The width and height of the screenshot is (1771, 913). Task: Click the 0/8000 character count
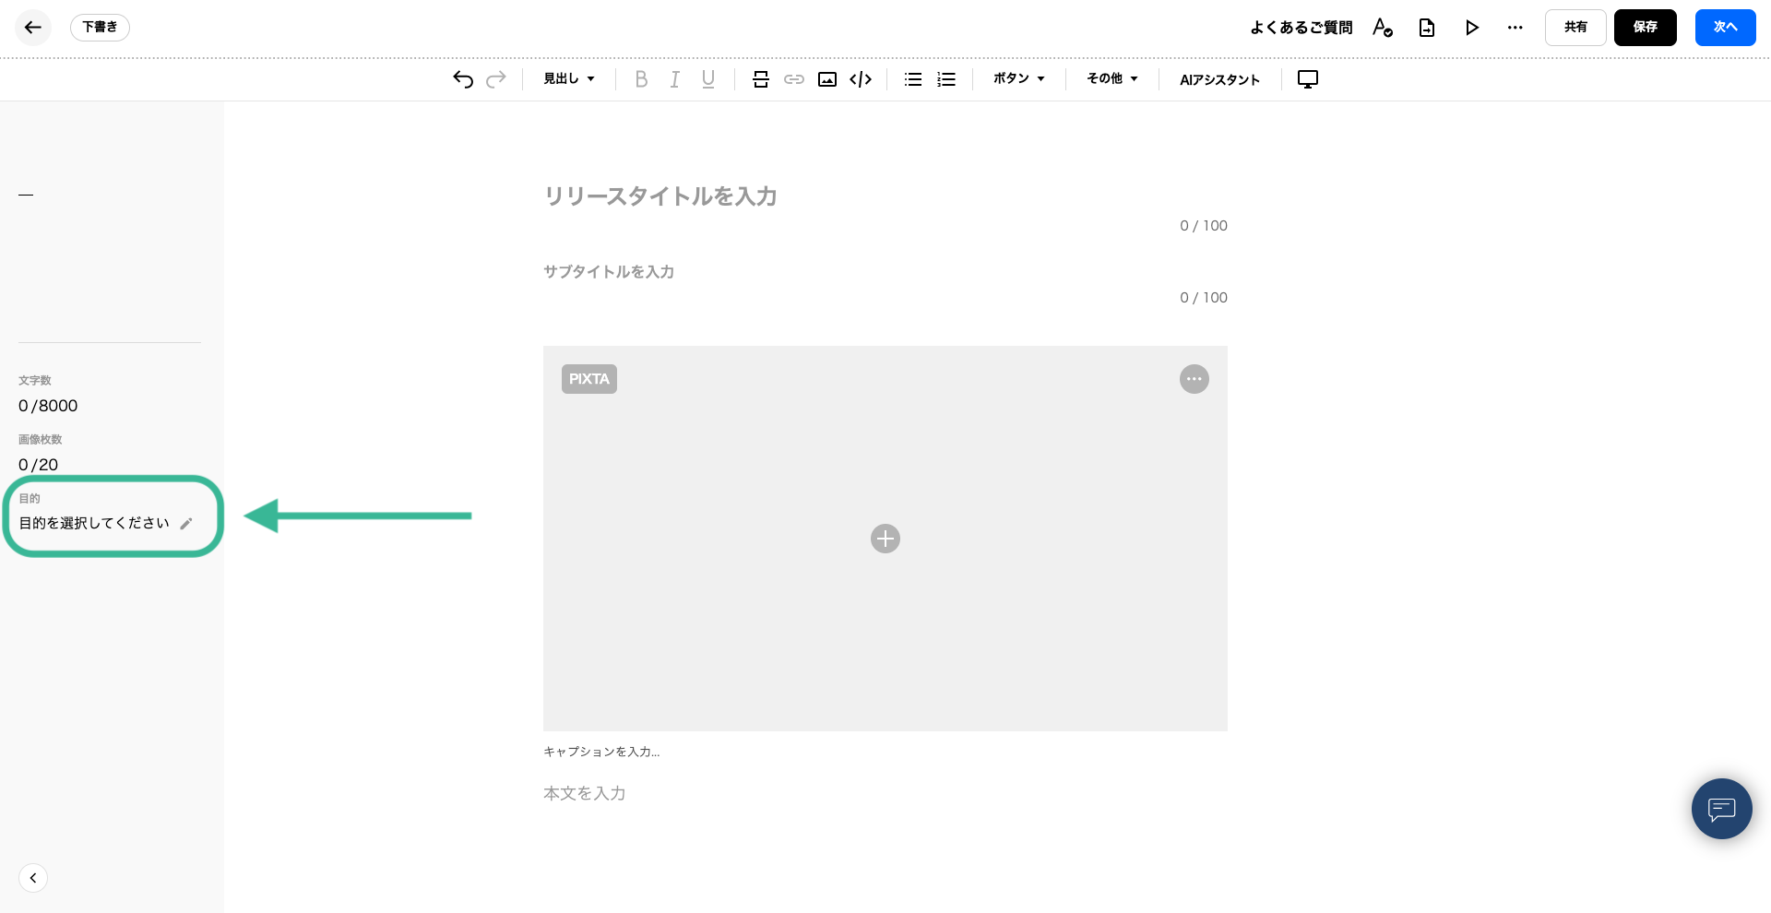pos(48,406)
